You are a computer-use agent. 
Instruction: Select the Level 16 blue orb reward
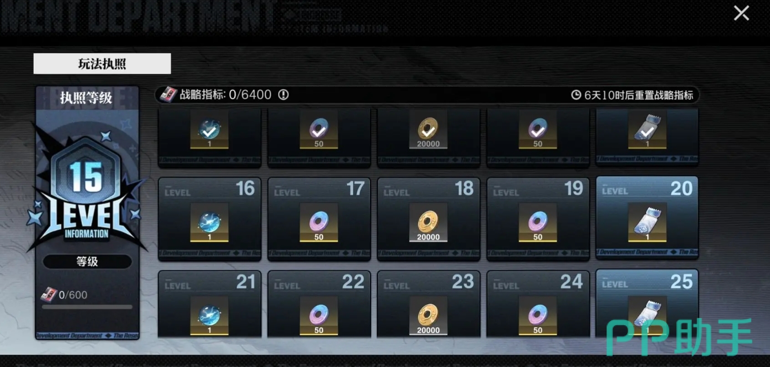click(209, 222)
